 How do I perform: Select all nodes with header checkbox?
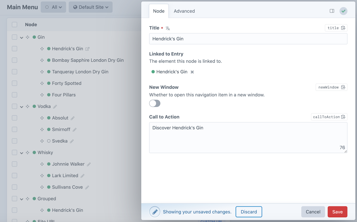[x=15, y=25]
